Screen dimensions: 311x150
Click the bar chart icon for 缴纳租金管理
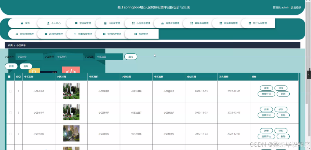(17, 34)
